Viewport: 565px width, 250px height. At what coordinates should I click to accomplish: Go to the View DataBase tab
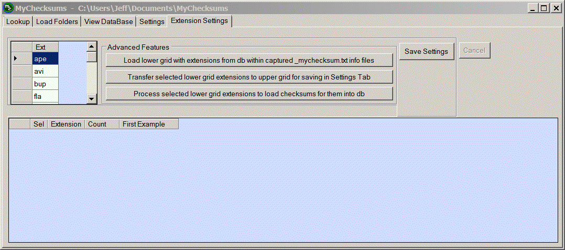click(x=108, y=21)
